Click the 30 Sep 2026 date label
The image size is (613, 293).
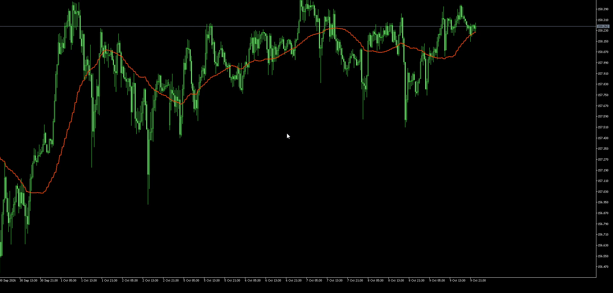coord(7,281)
